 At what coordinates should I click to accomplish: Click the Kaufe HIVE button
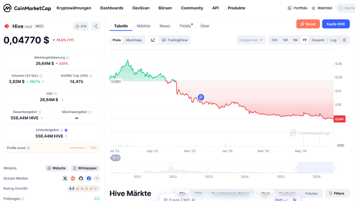point(336,24)
